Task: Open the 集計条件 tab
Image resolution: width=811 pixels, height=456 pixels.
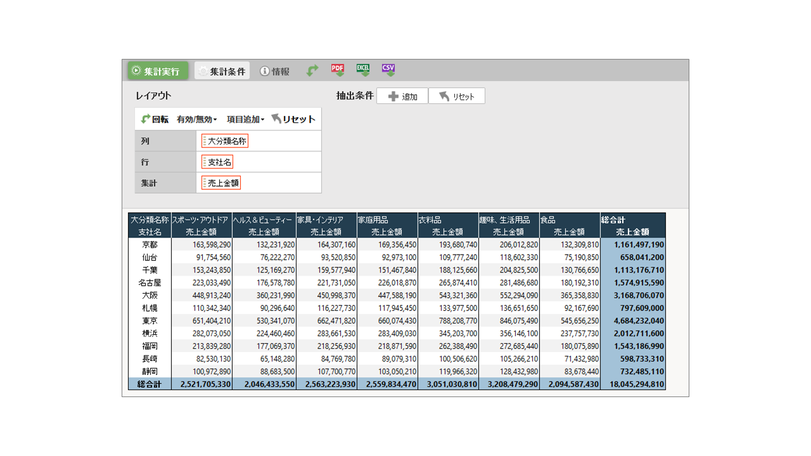Action: [x=222, y=71]
